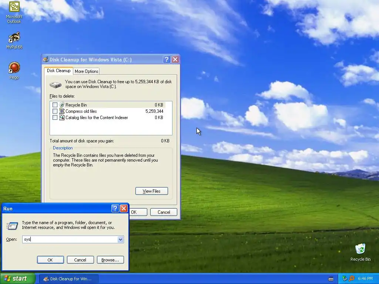Click Cancel in Disk Cleanup window

click(x=164, y=212)
